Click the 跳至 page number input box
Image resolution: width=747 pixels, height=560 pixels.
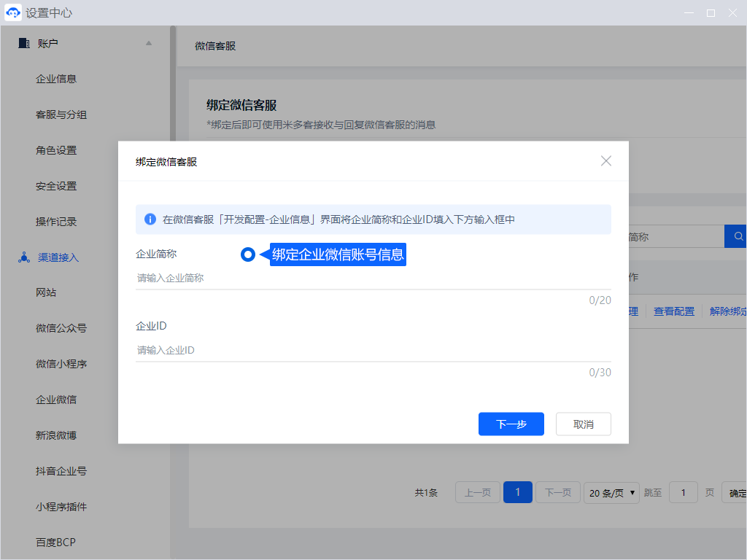click(684, 493)
